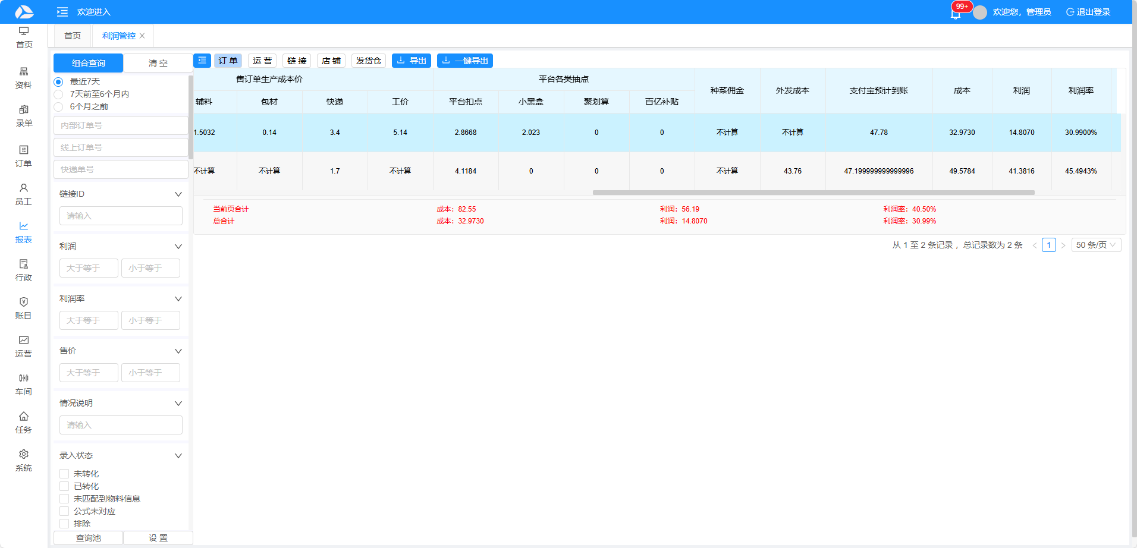
Task: Enable the 公式未对应 checkbox
Action: [x=64, y=511]
